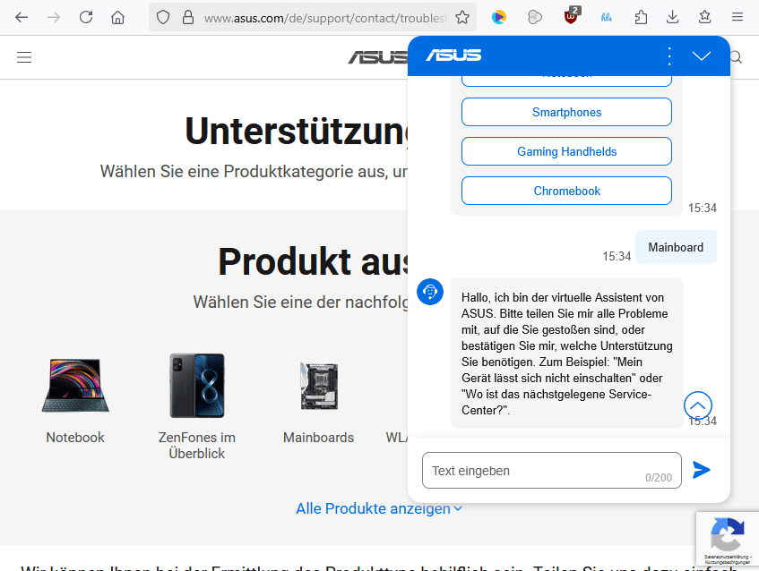Open the Notebook category label
This screenshot has width=759, height=571.
(x=75, y=438)
